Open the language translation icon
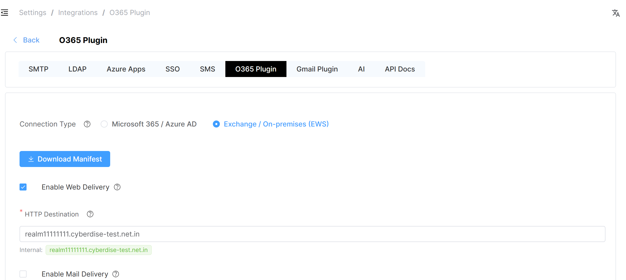626x280 pixels. pos(616,13)
